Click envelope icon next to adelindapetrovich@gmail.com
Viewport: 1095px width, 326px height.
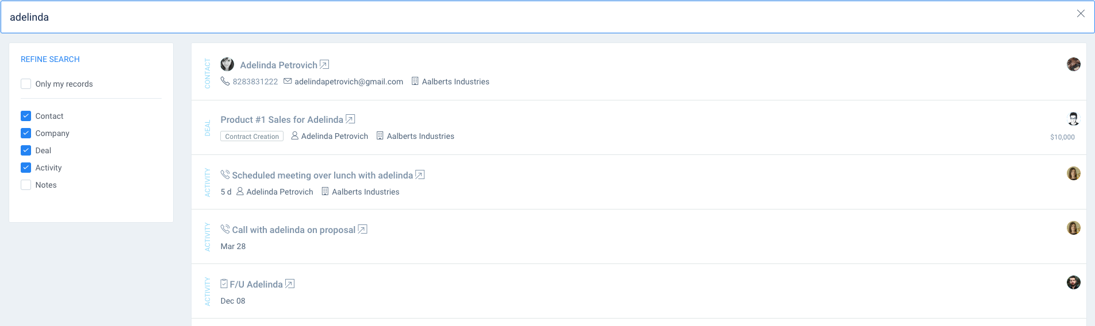(288, 81)
